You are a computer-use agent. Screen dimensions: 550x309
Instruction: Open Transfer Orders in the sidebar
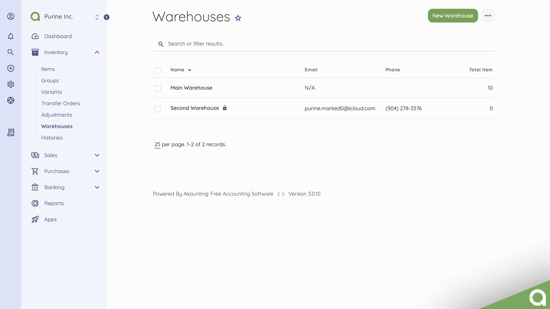pyautogui.click(x=60, y=103)
